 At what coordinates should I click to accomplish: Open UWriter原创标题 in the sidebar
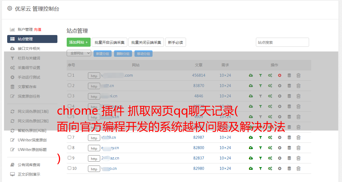[32, 150]
